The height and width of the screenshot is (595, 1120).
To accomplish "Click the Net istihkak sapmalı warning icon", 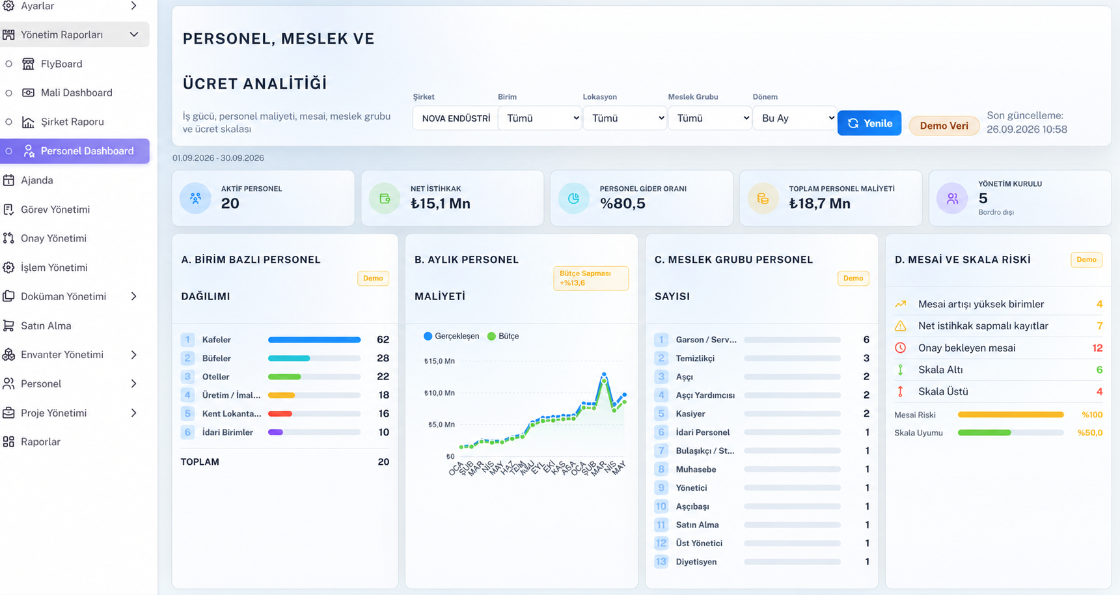I will [x=901, y=326].
